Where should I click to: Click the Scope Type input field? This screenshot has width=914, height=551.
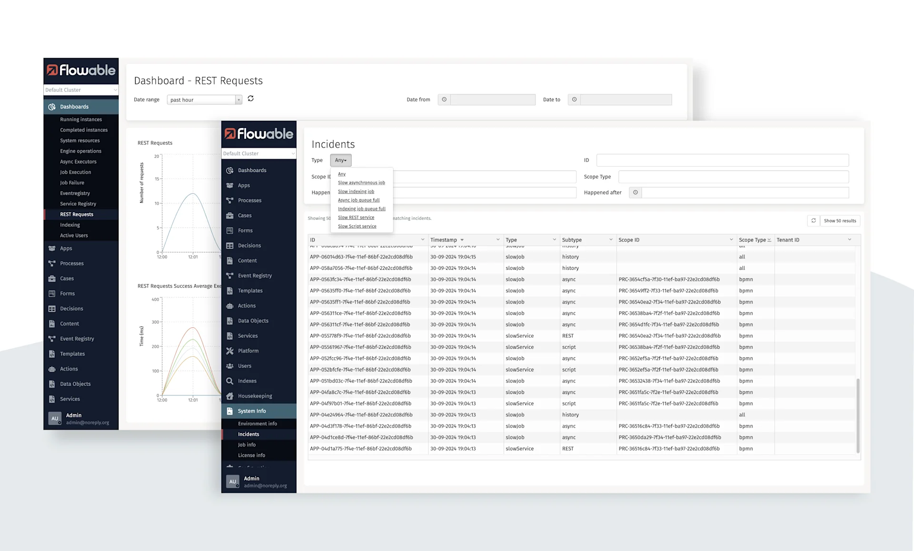(x=733, y=177)
